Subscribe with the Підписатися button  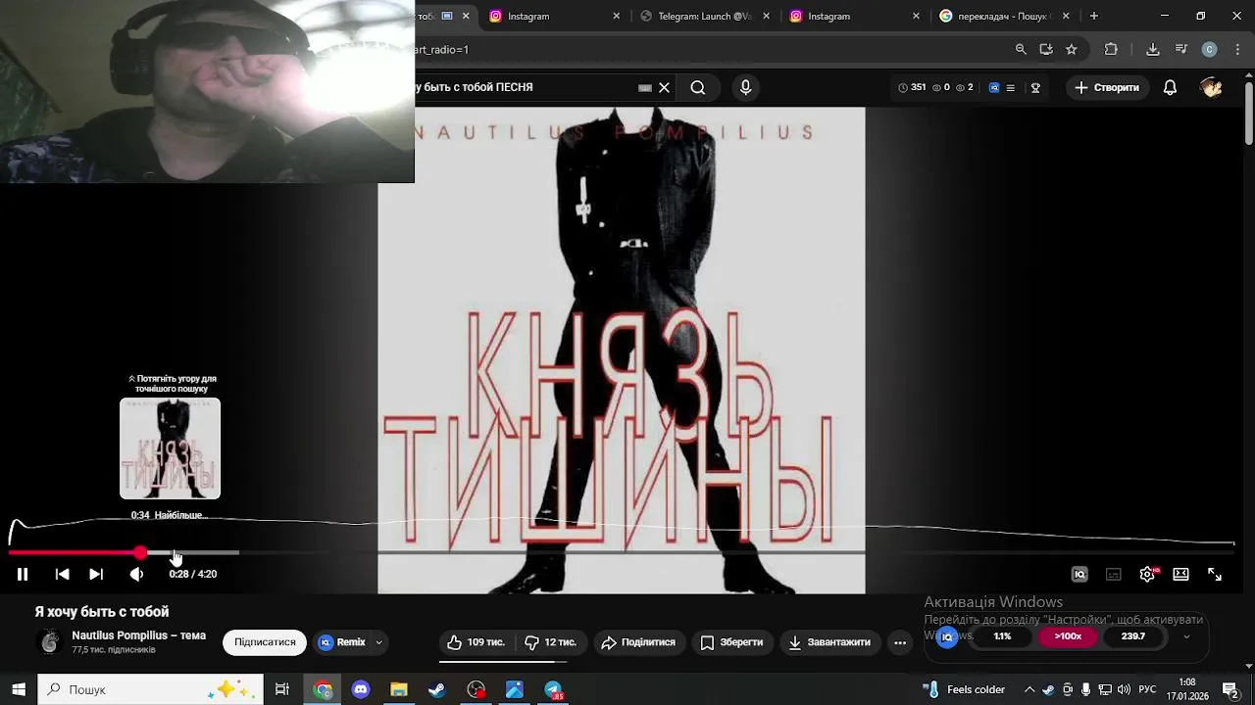click(265, 642)
